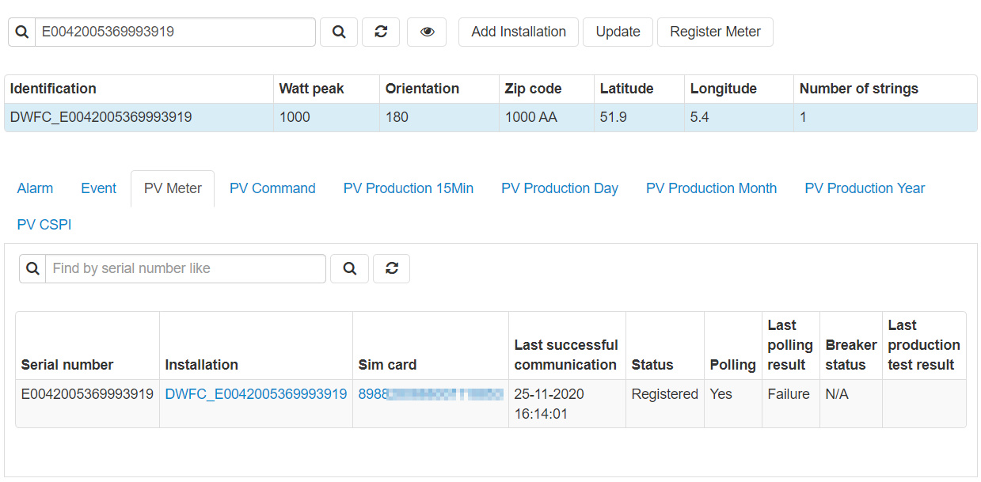Select the PV Production 15Min tab
This screenshot has height=482, width=981.
coord(408,188)
